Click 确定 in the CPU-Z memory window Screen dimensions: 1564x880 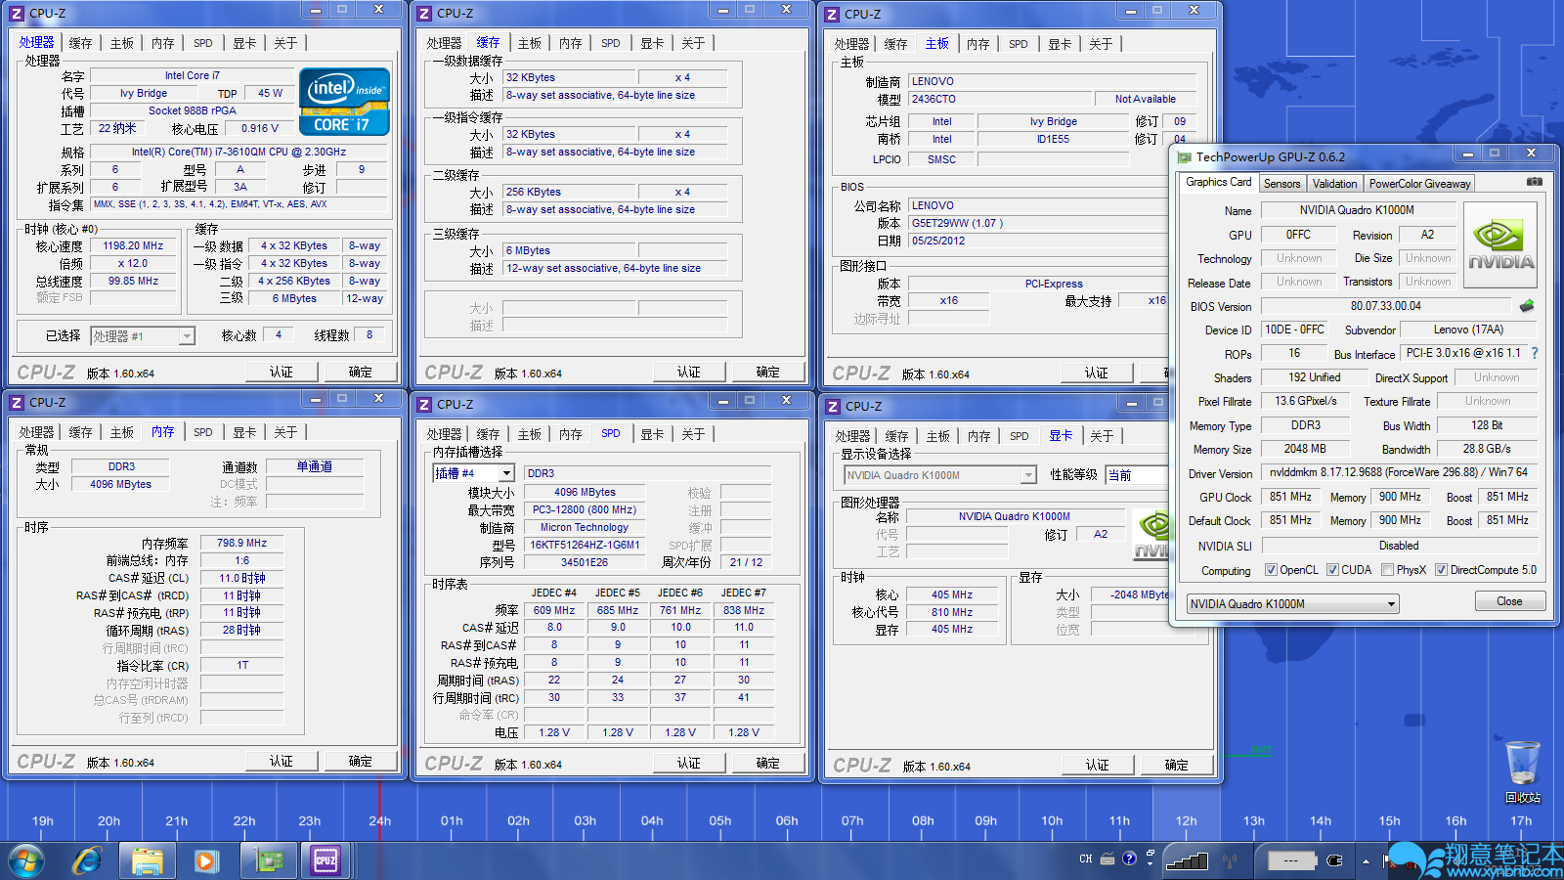pos(361,761)
